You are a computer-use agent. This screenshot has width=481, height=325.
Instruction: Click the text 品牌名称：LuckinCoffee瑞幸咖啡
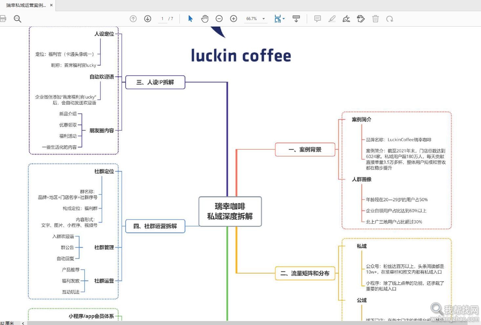click(x=399, y=140)
